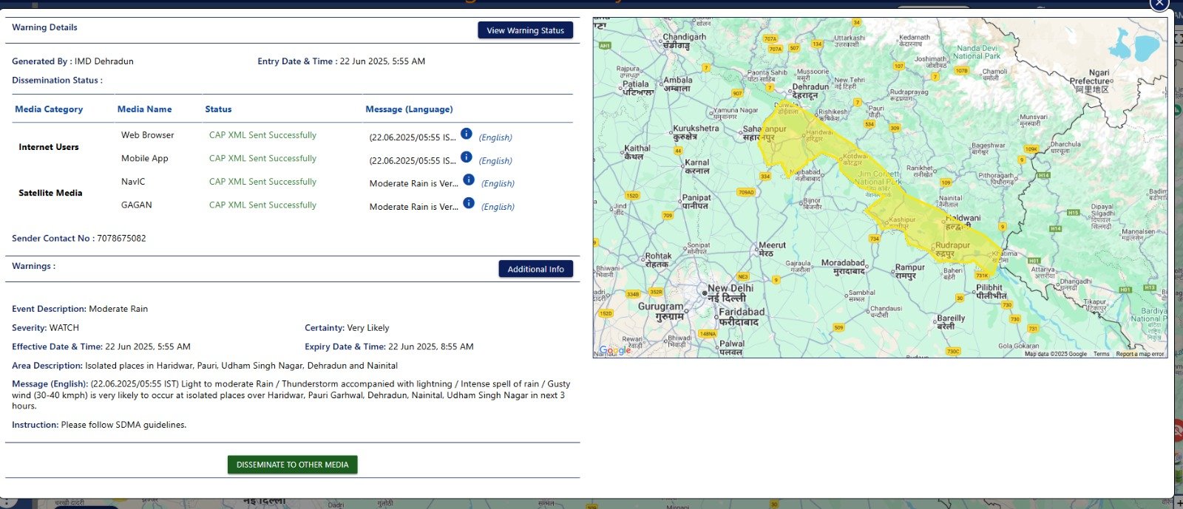
Task: Open English link in GAGAN row
Action: coord(498,208)
